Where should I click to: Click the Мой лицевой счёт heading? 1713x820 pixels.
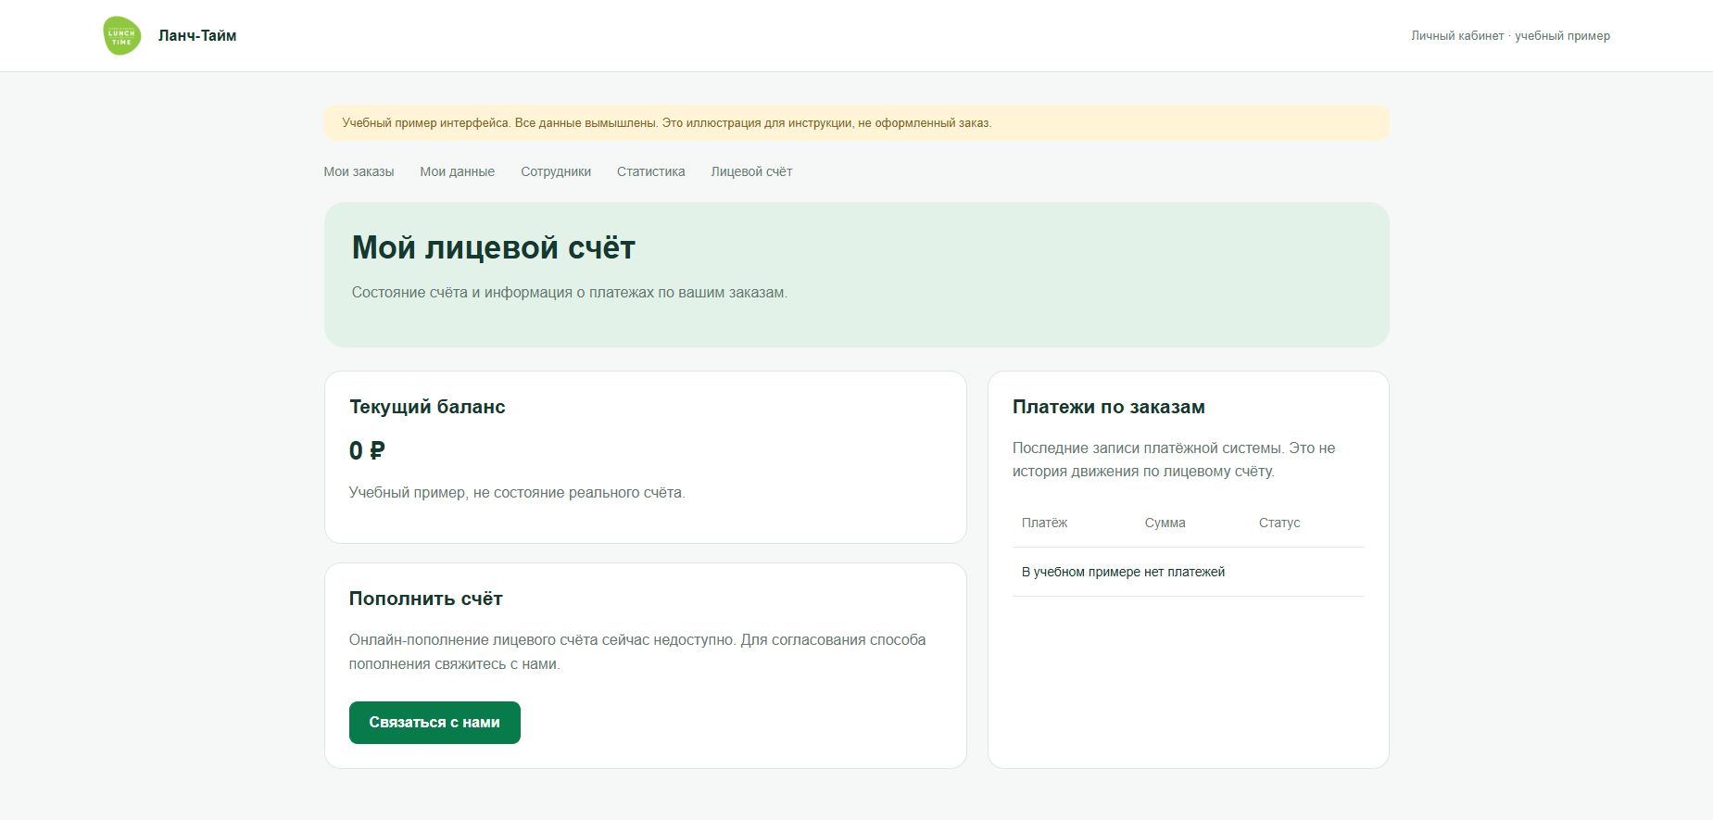tap(493, 247)
